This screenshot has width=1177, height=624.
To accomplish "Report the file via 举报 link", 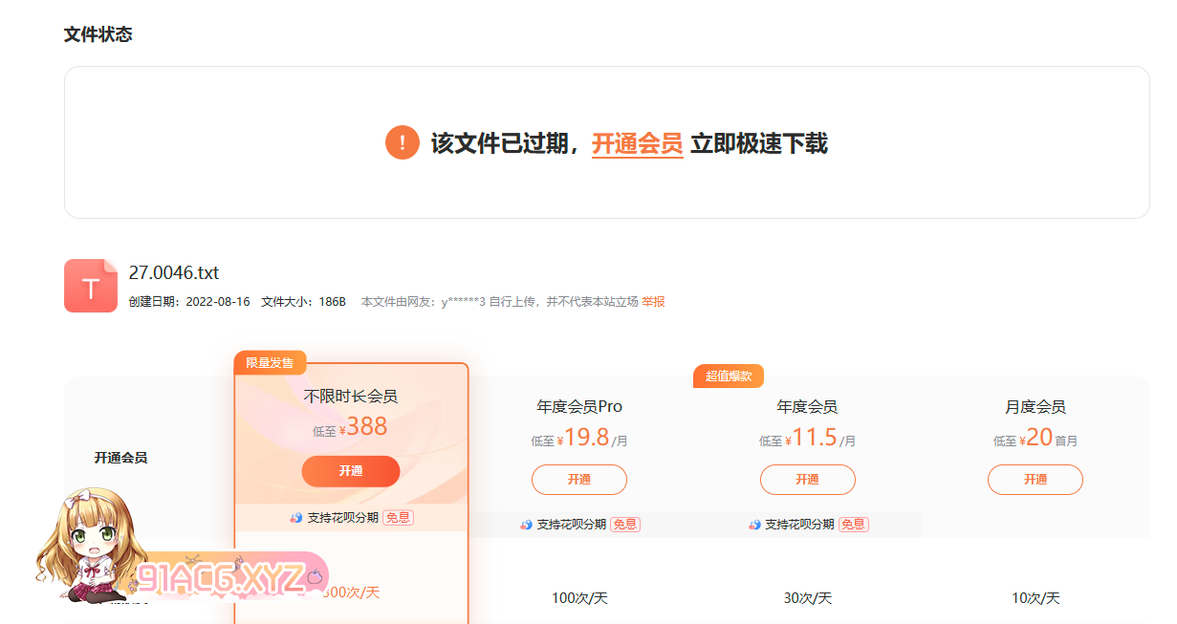I will click(x=653, y=302).
